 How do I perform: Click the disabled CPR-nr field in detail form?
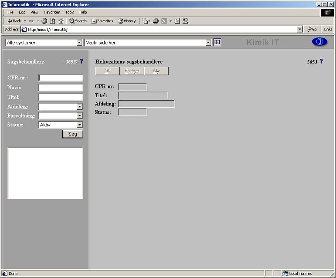132,87
